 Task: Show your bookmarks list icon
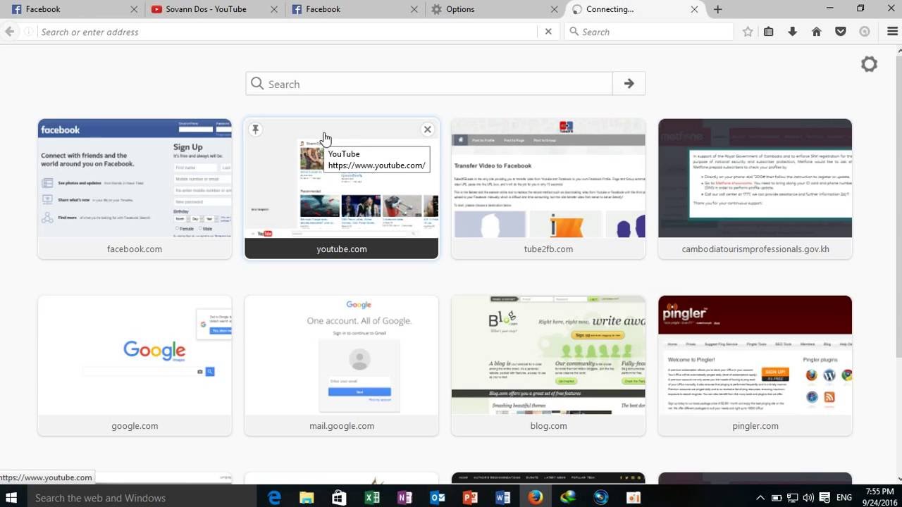click(769, 32)
